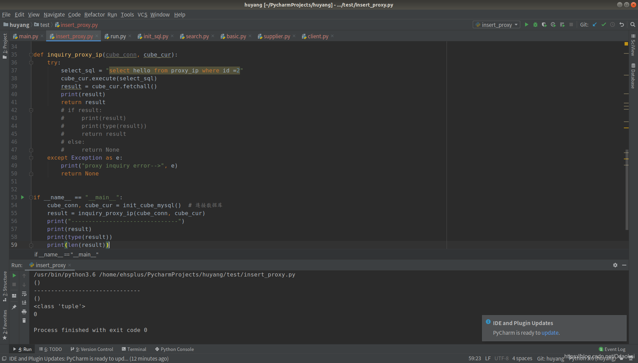Open the Run panel settings gear
The width and height of the screenshot is (638, 363).
[x=615, y=265]
